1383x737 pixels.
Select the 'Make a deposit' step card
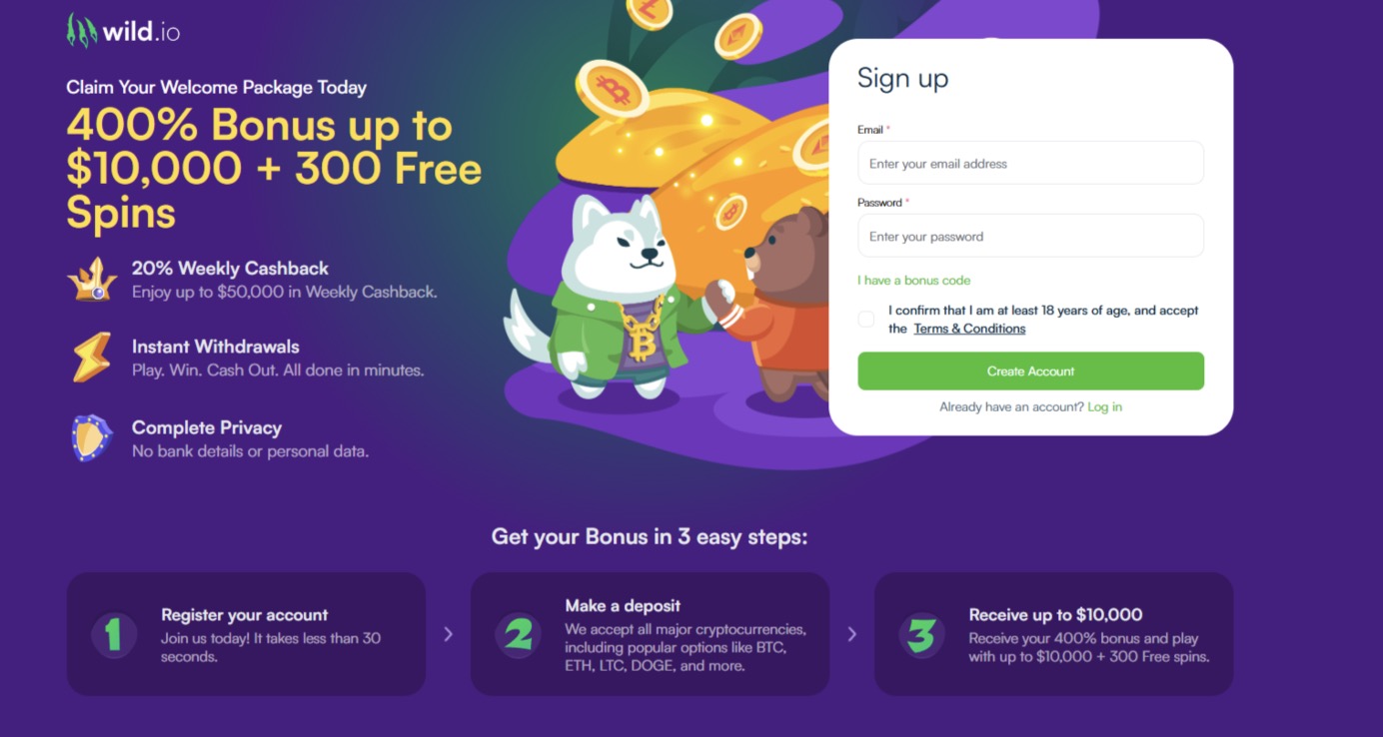[650, 634]
